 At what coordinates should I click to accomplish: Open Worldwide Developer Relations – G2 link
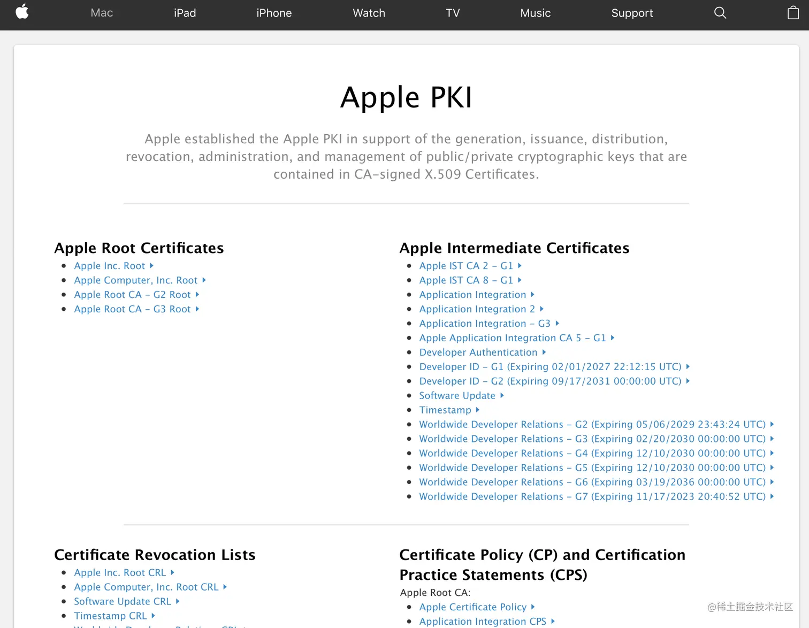(x=597, y=425)
